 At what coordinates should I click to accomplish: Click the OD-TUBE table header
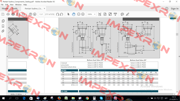[x=69, y=91]
